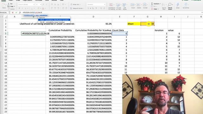
Task: Expand the Copy dropdown arrow
Action: click(15, 6)
